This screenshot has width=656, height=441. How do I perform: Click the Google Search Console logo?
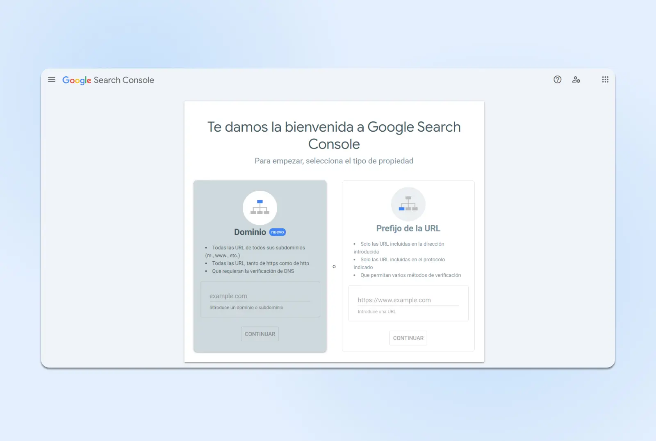tap(108, 80)
